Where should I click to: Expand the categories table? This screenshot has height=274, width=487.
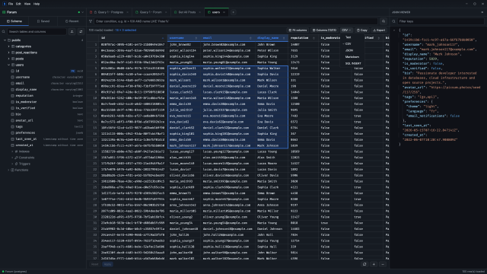pyautogui.click(x=8, y=46)
